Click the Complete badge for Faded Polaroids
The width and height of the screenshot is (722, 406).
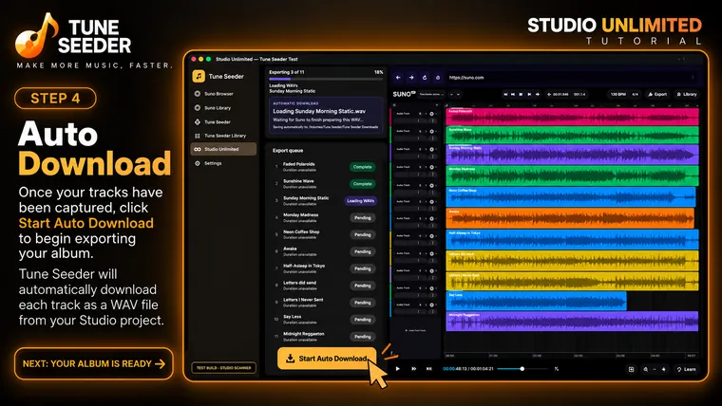[x=362, y=167]
